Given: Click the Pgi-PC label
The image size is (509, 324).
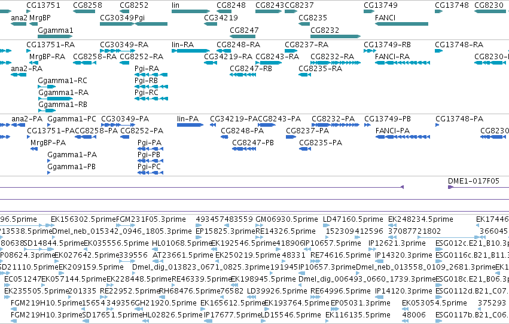Looking at the screenshot, I should coord(149,167).
